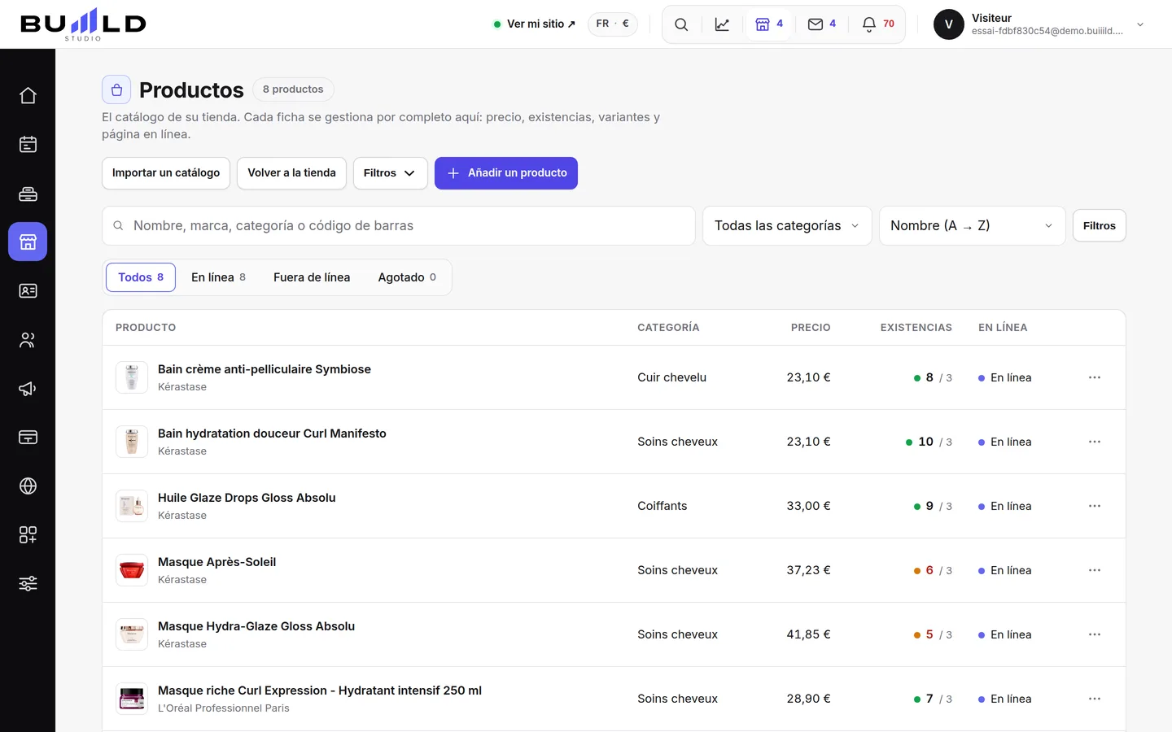Open the contact card icon in sidebar

pyautogui.click(x=28, y=290)
